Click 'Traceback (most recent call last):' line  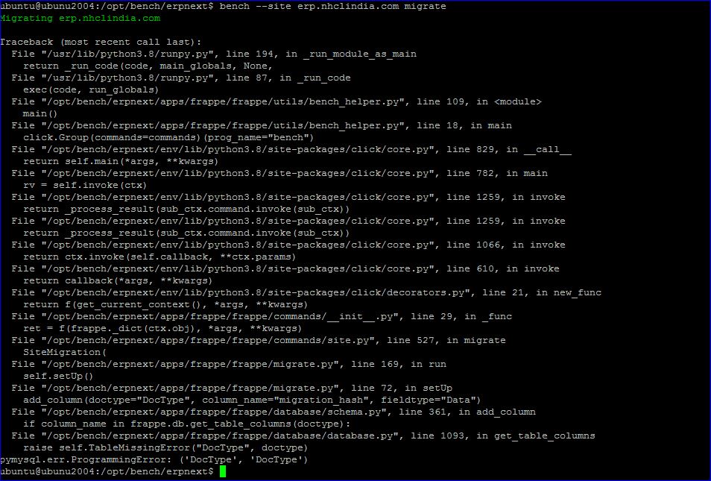coord(101,43)
